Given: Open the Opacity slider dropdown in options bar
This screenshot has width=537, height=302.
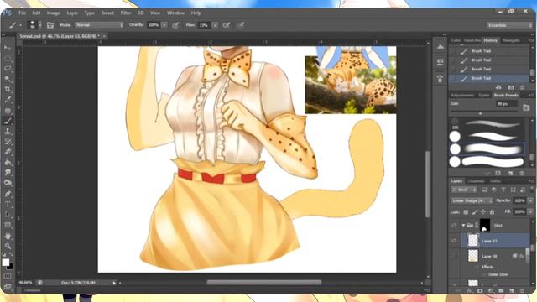Looking at the screenshot, I should tap(164, 25).
